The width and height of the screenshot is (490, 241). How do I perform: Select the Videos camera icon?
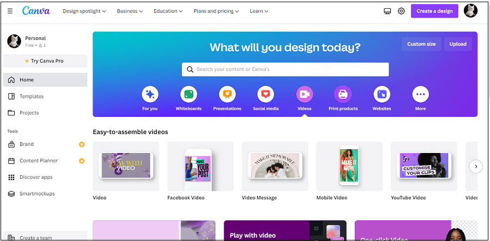[304, 94]
